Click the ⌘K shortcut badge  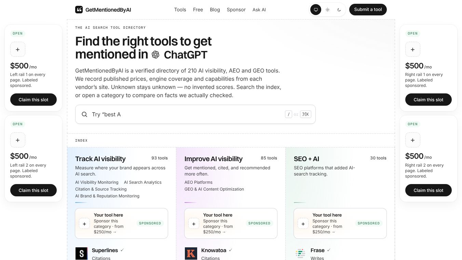click(305, 114)
